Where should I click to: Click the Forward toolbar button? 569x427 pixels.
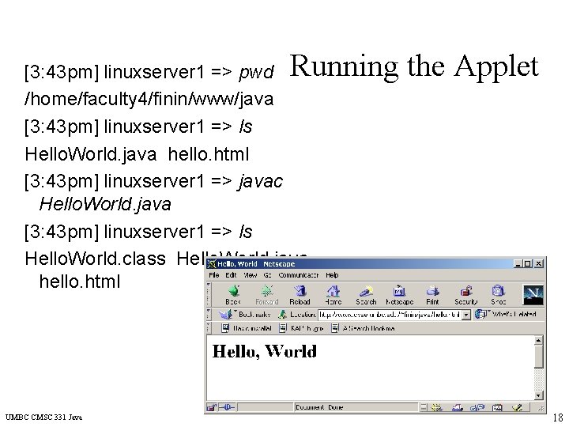click(267, 295)
